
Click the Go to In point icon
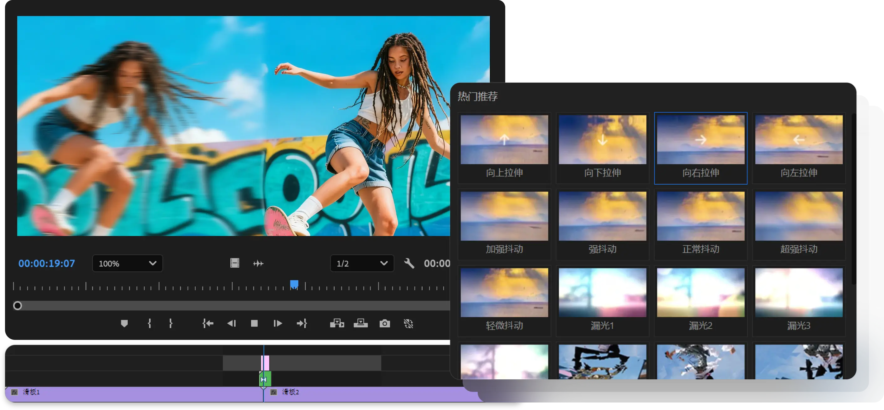[x=208, y=323]
